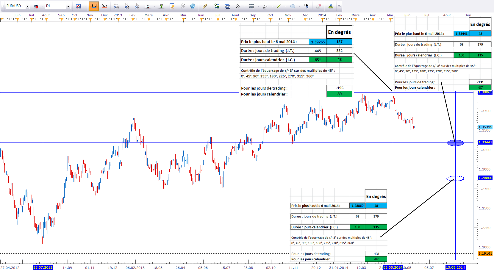Click 'Pour les jours de trading :' beside -195

tap(264, 88)
